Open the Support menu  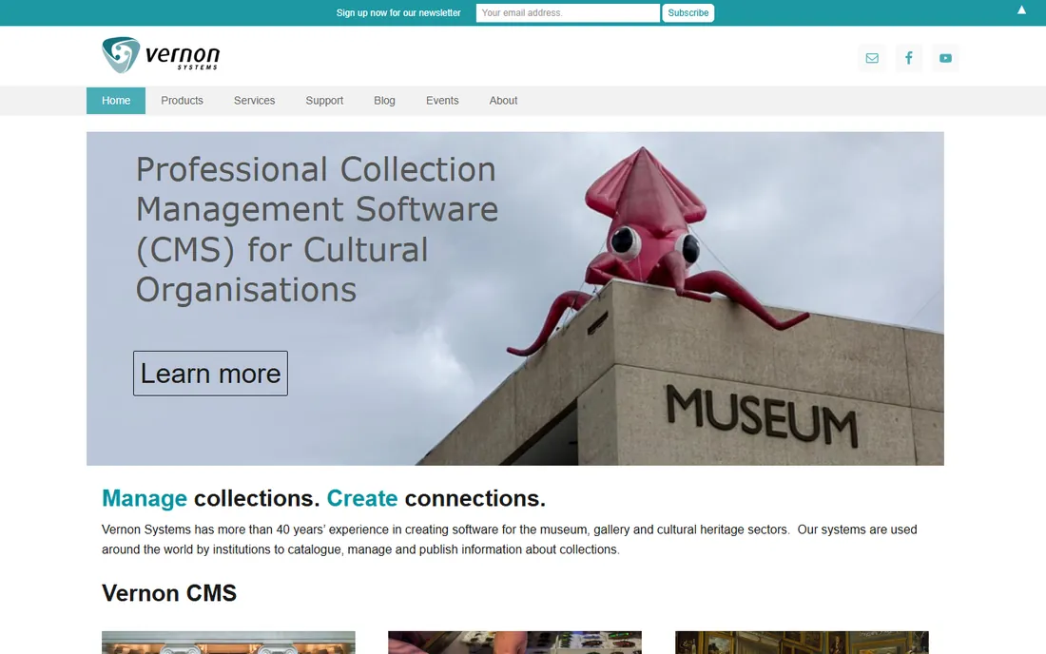(324, 101)
